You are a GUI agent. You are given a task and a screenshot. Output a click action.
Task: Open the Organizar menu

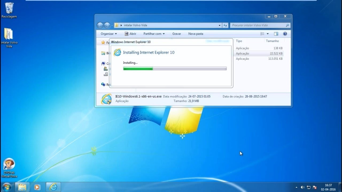(109, 34)
